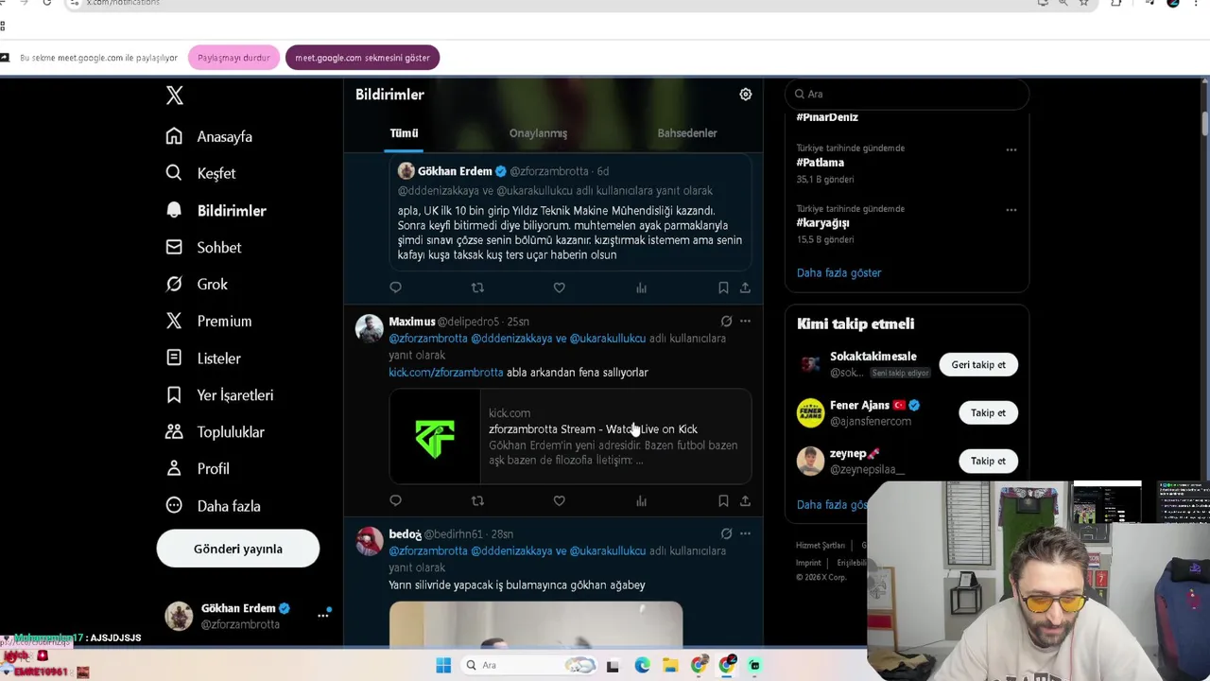Click the X logo icon in sidebar
The height and width of the screenshot is (681, 1210).
175,95
